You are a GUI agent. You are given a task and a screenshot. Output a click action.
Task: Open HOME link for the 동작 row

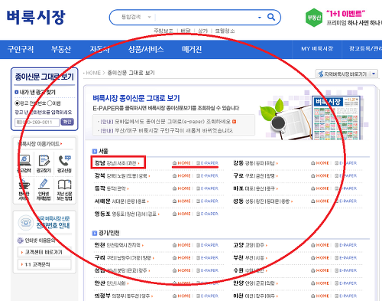[x=182, y=188]
